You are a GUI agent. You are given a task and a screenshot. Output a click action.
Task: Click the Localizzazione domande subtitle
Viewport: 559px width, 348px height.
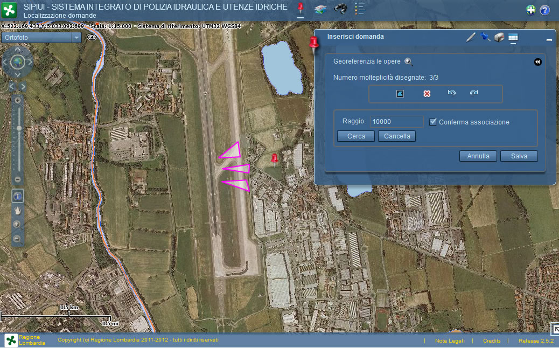tap(60, 16)
